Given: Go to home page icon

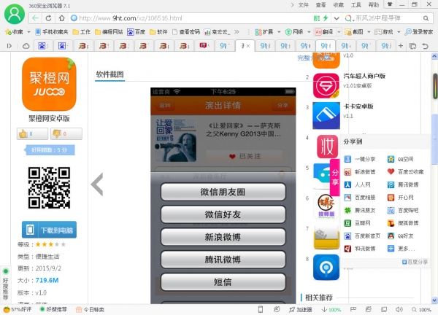Looking at the screenshot, I should pos(61,18).
